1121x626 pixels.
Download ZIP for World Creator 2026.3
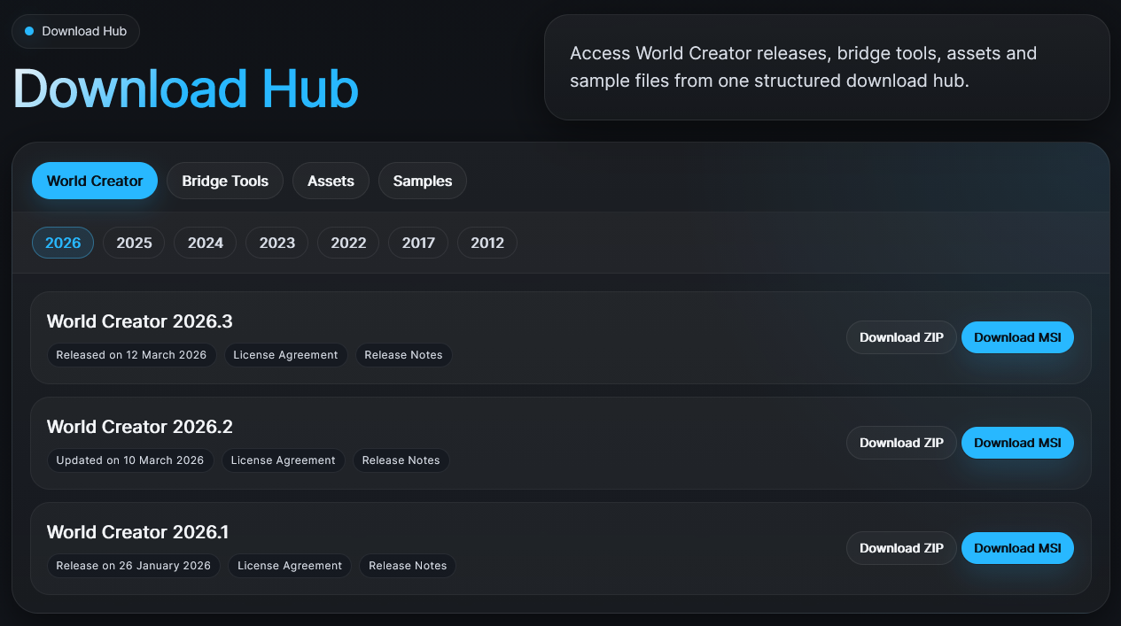901,337
